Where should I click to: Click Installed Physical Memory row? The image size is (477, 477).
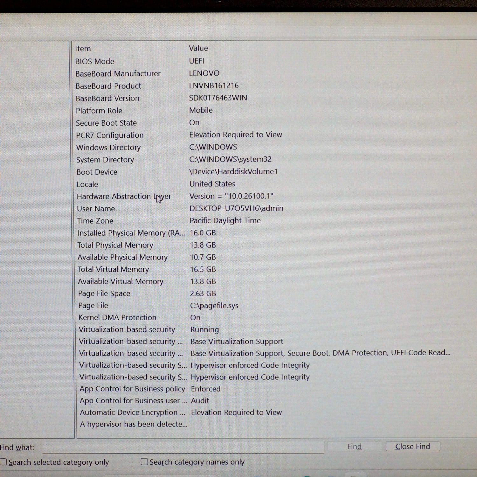pos(131,233)
